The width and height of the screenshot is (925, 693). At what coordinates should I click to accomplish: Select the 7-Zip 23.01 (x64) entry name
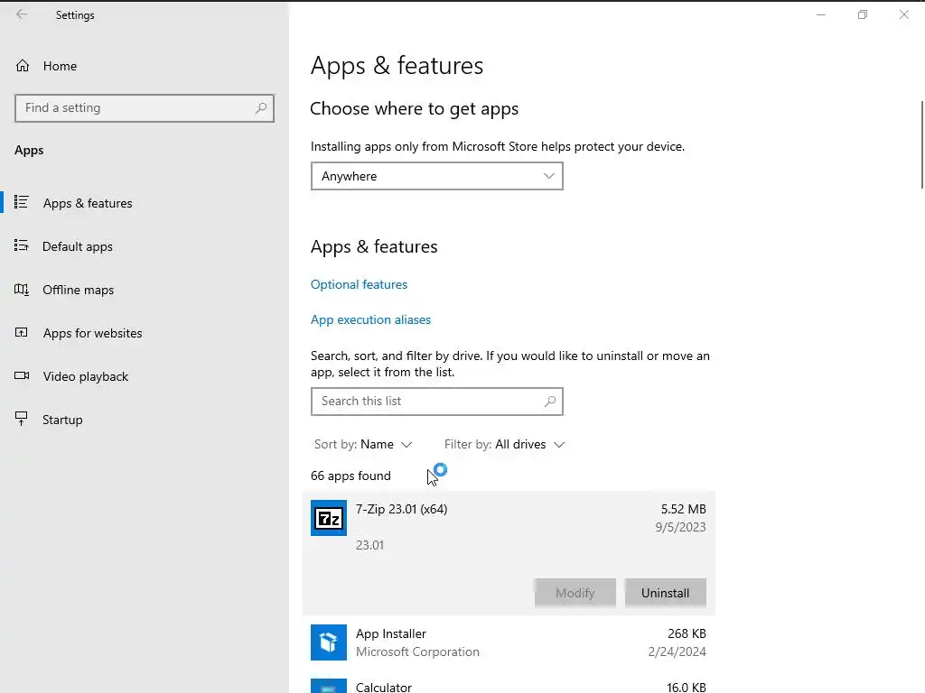[x=401, y=509]
